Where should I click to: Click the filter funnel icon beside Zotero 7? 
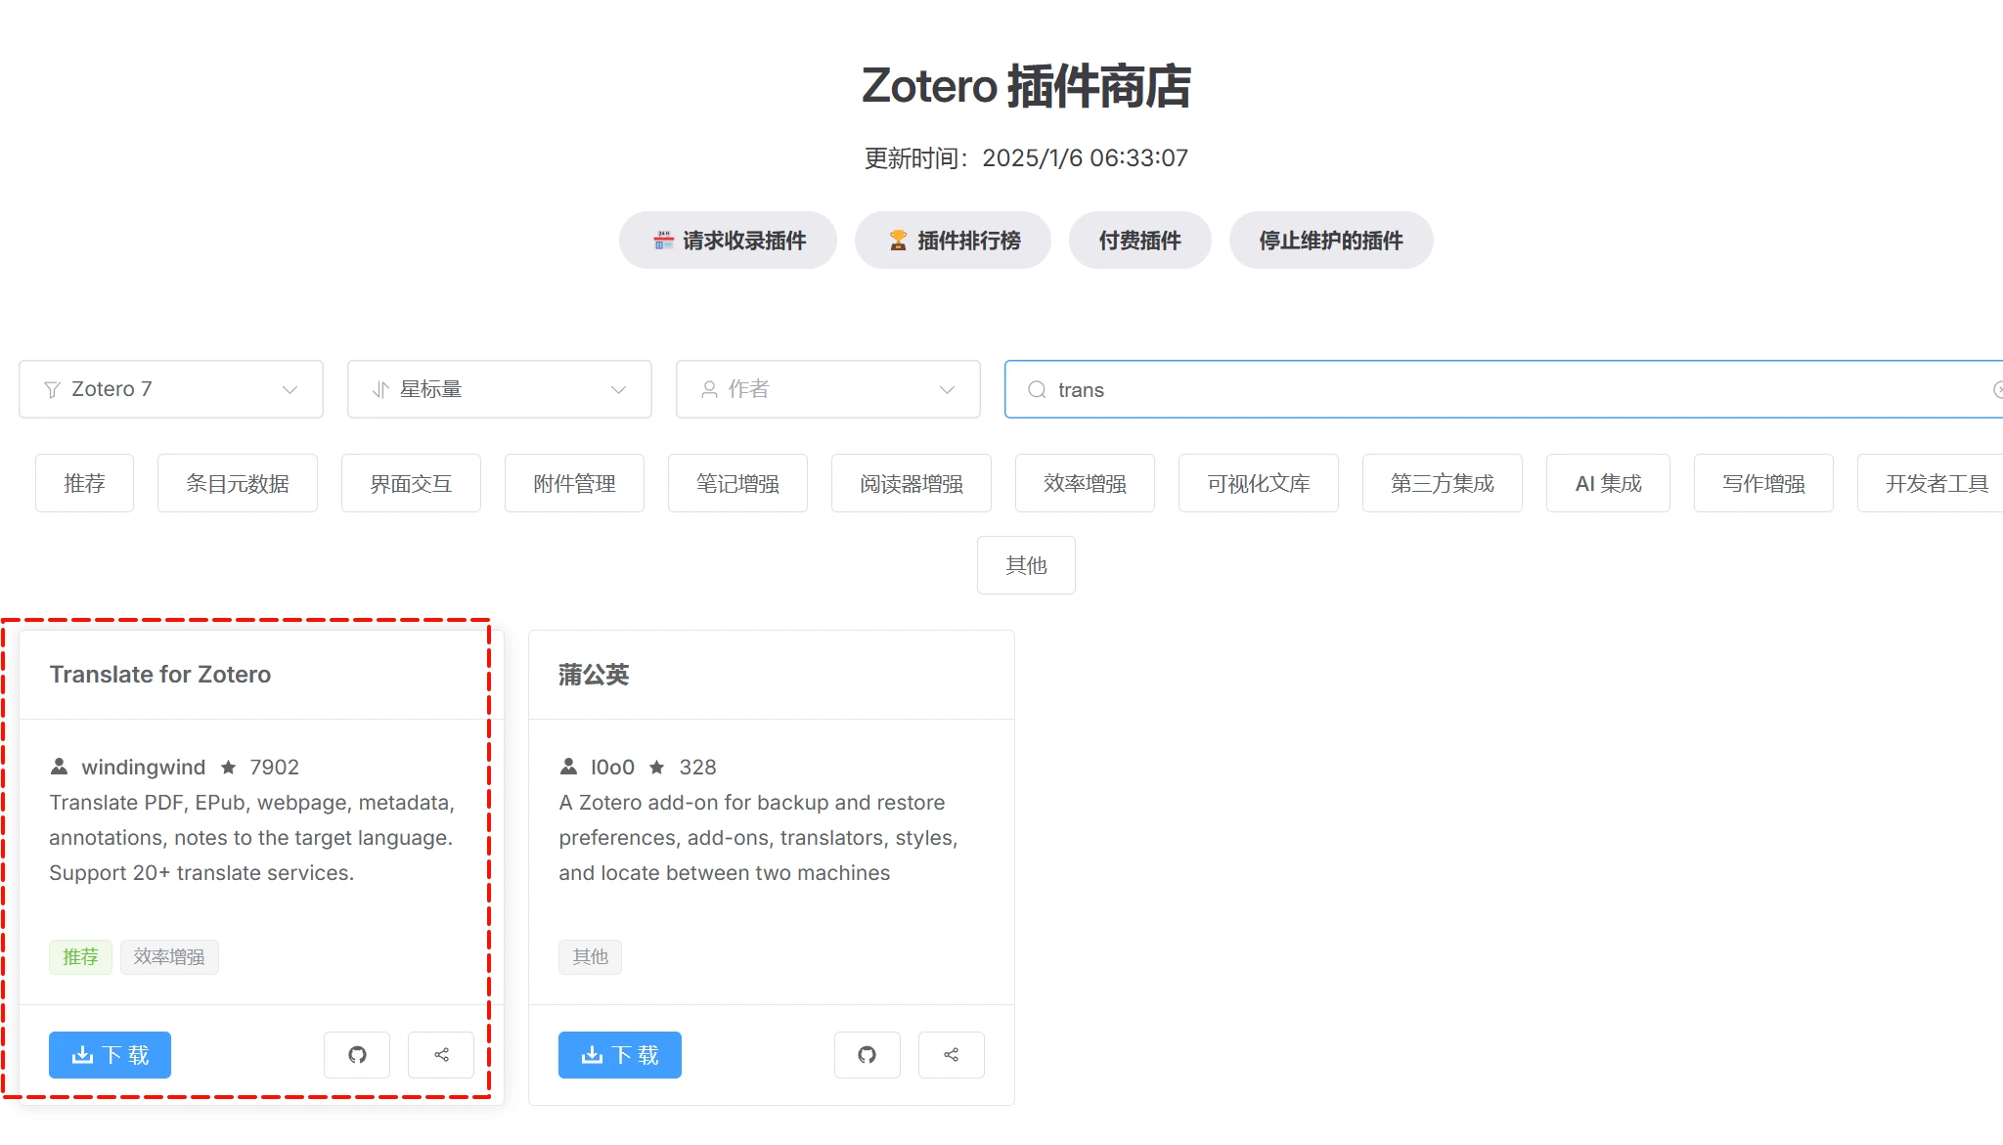coord(53,390)
